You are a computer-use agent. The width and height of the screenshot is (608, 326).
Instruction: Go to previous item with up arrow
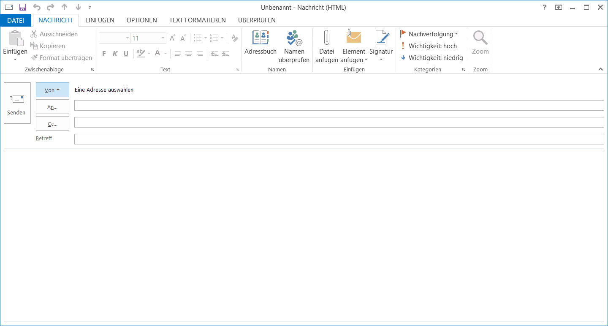[x=64, y=7]
